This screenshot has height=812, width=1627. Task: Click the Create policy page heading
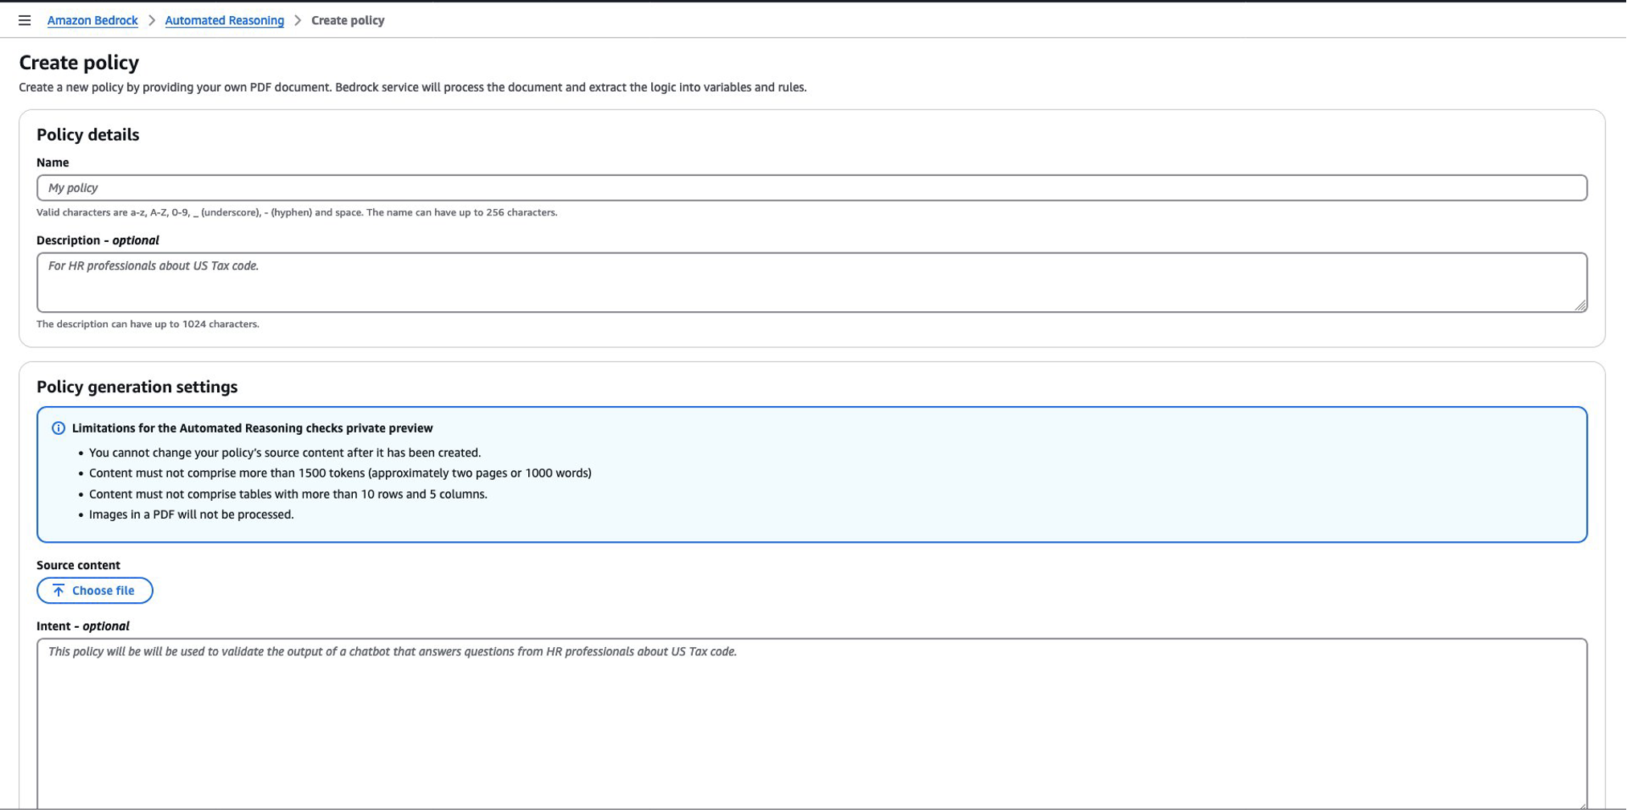(x=79, y=62)
